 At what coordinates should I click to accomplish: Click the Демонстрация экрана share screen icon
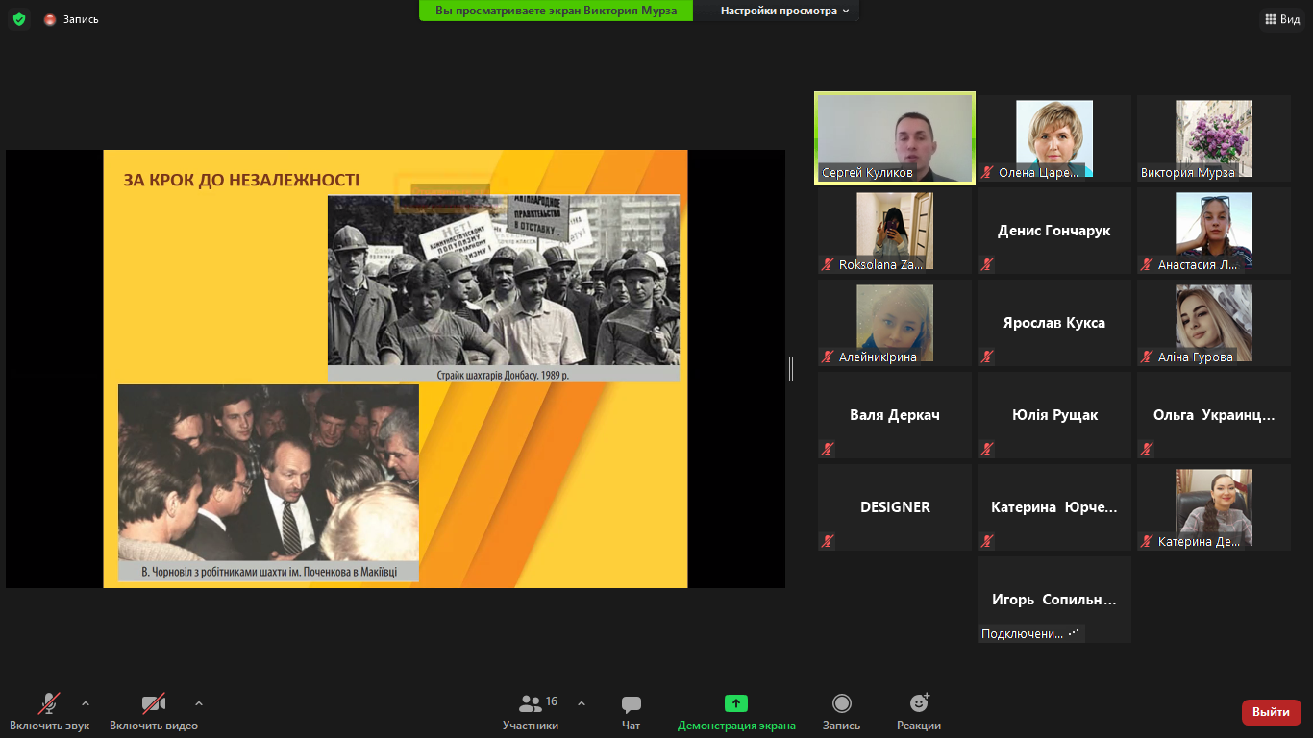click(736, 703)
